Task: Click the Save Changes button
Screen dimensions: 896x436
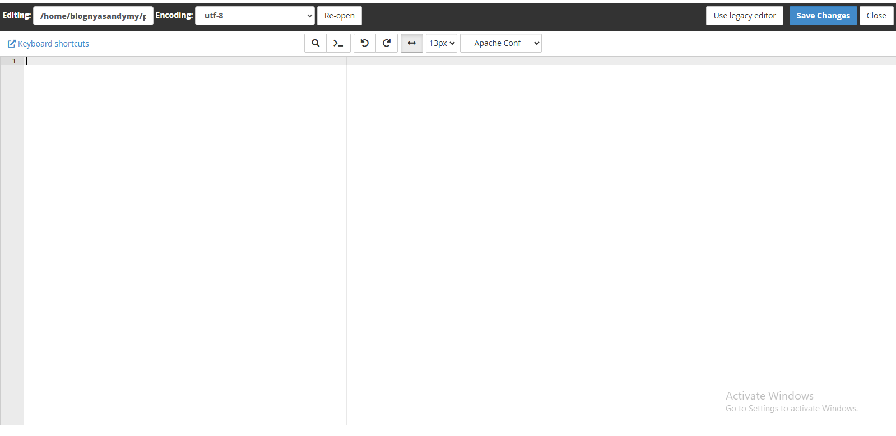Action: pos(823,16)
